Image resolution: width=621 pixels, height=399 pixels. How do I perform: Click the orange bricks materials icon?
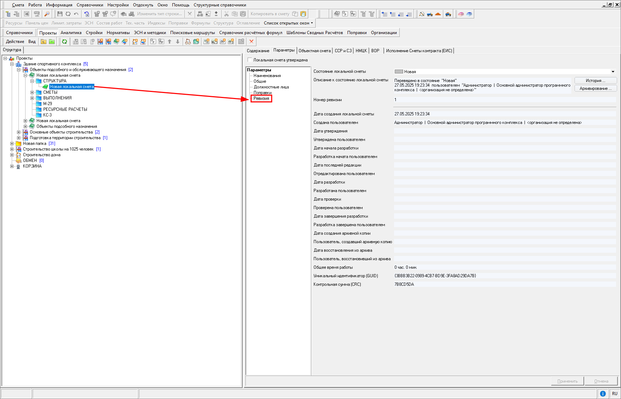[438, 14]
